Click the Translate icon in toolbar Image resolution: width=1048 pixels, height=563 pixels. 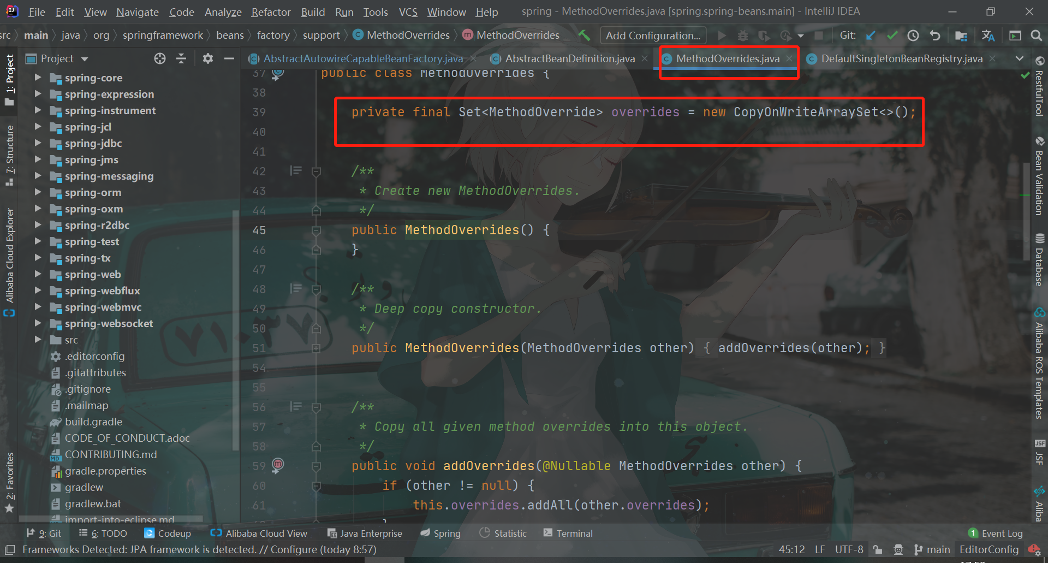[x=988, y=35]
